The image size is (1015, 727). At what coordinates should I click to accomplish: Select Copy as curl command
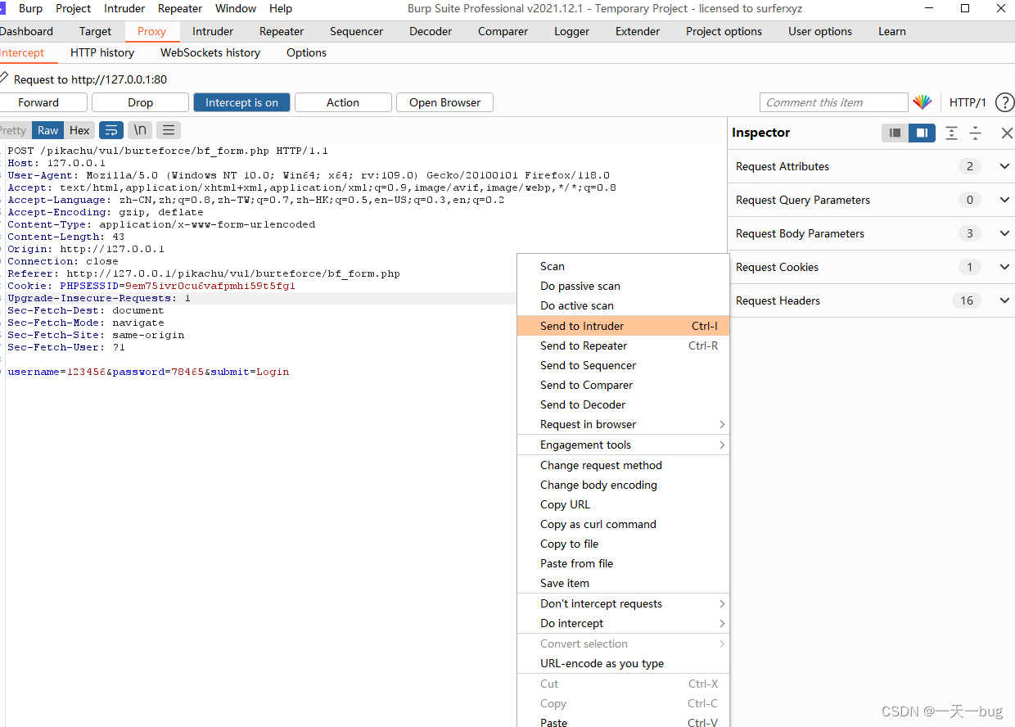(x=623, y=524)
